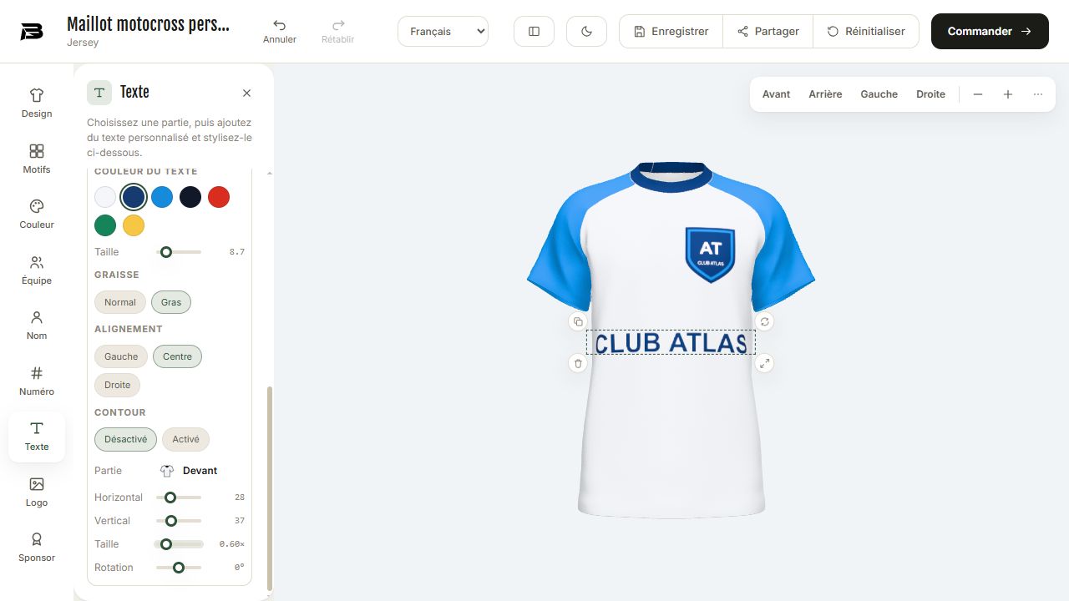Image resolution: width=1069 pixels, height=601 pixels.
Task: Zoom in with the plus icon
Action: point(1008,94)
